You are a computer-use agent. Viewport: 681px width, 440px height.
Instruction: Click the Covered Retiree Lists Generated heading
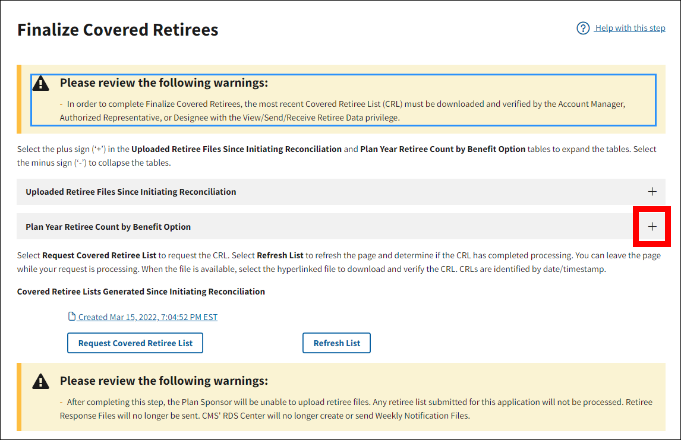141,292
